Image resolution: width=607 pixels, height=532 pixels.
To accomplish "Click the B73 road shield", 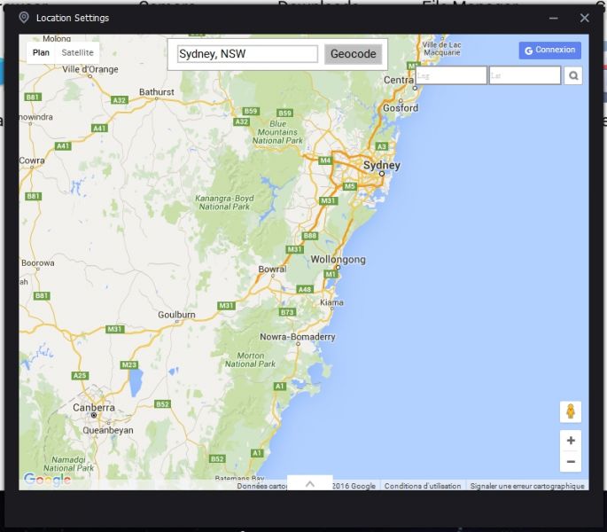I will (x=287, y=312).
